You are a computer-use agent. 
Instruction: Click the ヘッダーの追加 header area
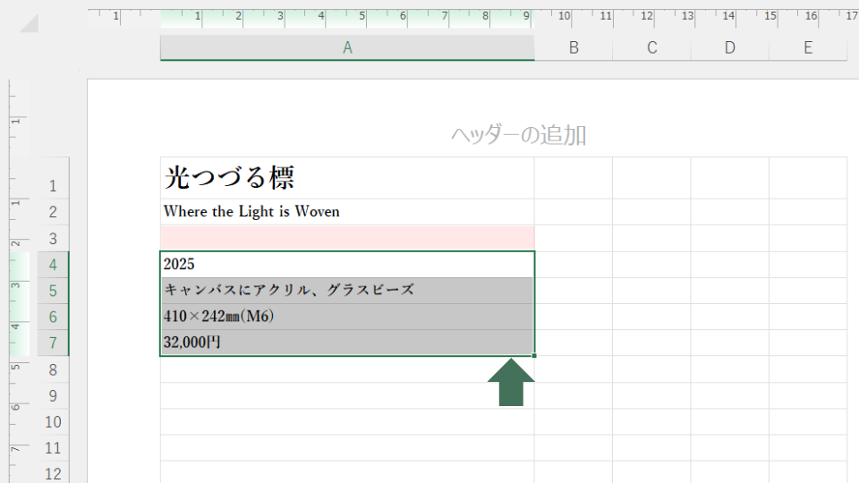pos(518,135)
